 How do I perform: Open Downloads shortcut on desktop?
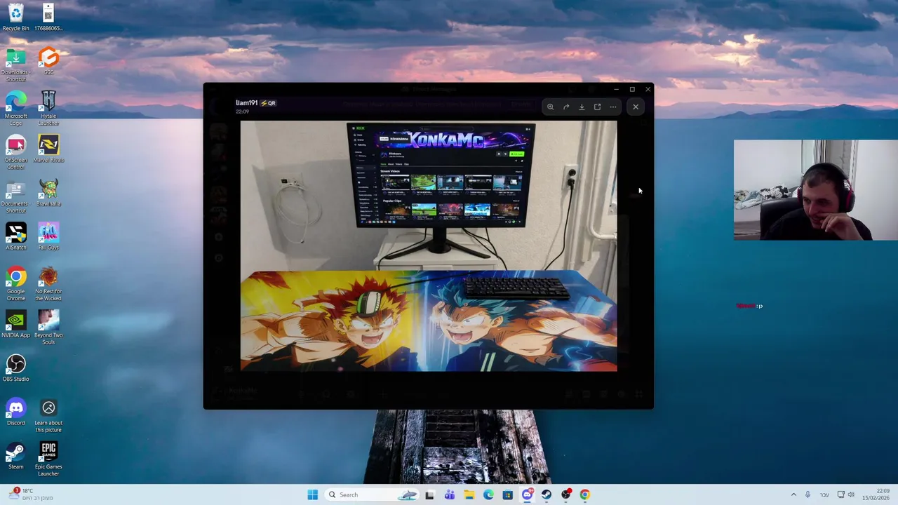15,65
